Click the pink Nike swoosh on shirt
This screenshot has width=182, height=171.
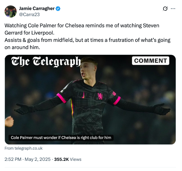tap(83, 95)
